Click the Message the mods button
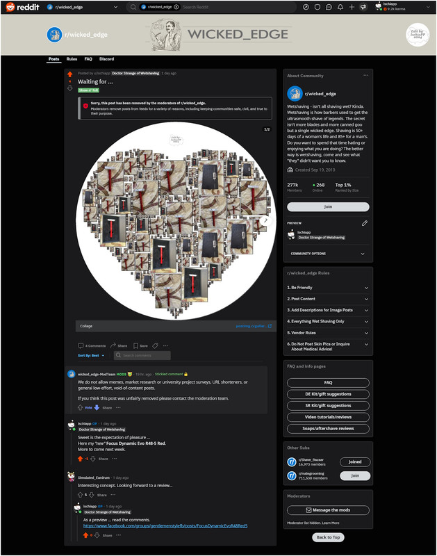Screen dimensions: 437x556 pos(328,510)
